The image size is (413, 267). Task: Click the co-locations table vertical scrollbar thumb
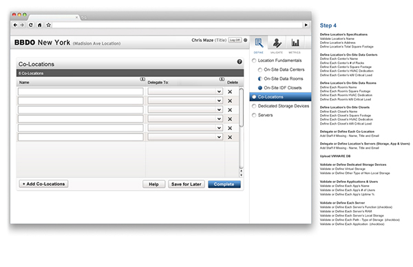(242, 107)
